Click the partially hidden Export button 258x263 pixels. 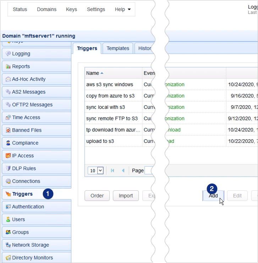(149, 196)
